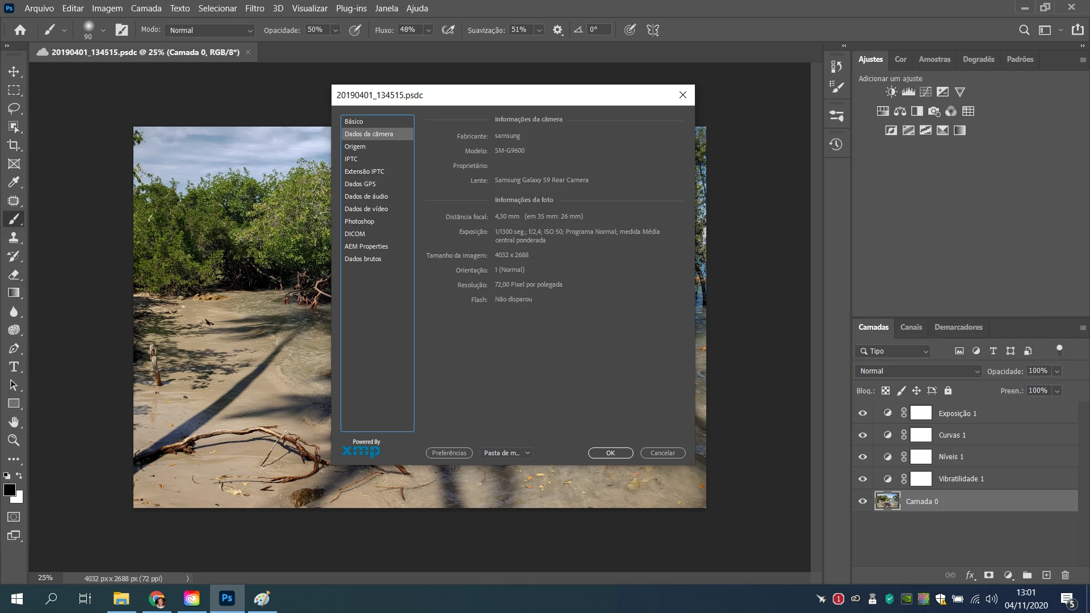Expand the Pasta de modelos dropdown

pyautogui.click(x=506, y=453)
